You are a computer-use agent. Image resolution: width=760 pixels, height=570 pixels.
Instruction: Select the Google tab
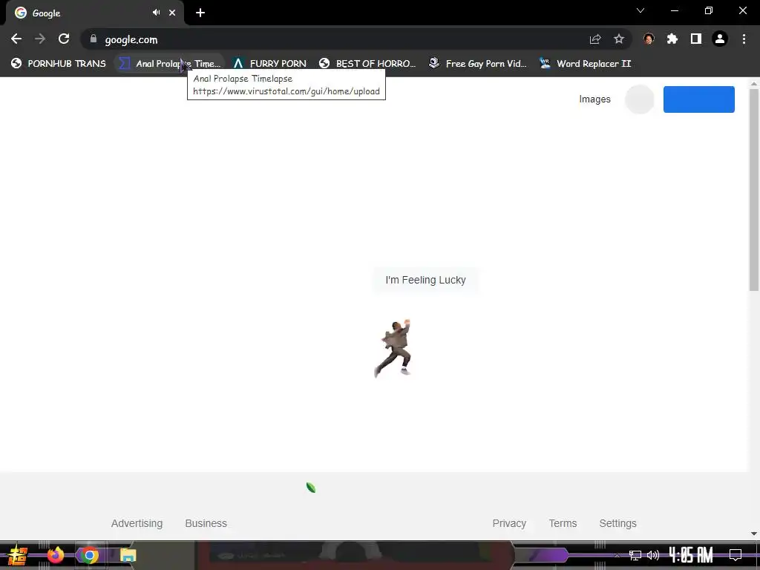click(x=95, y=13)
